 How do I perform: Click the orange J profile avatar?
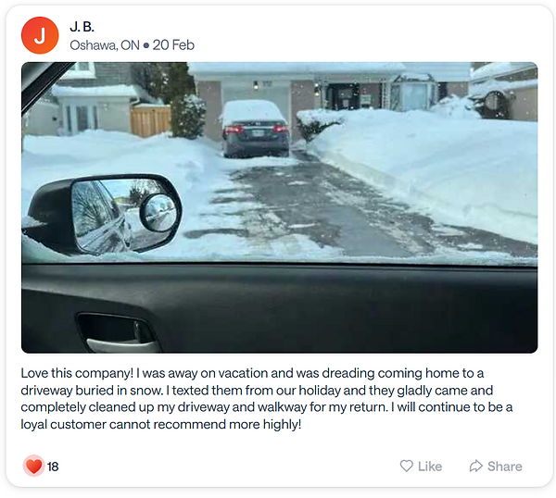click(40, 35)
